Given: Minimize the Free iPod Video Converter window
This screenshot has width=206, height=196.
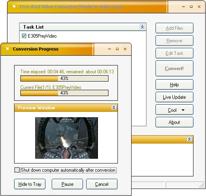Looking at the screenshot, I should 184,7.
